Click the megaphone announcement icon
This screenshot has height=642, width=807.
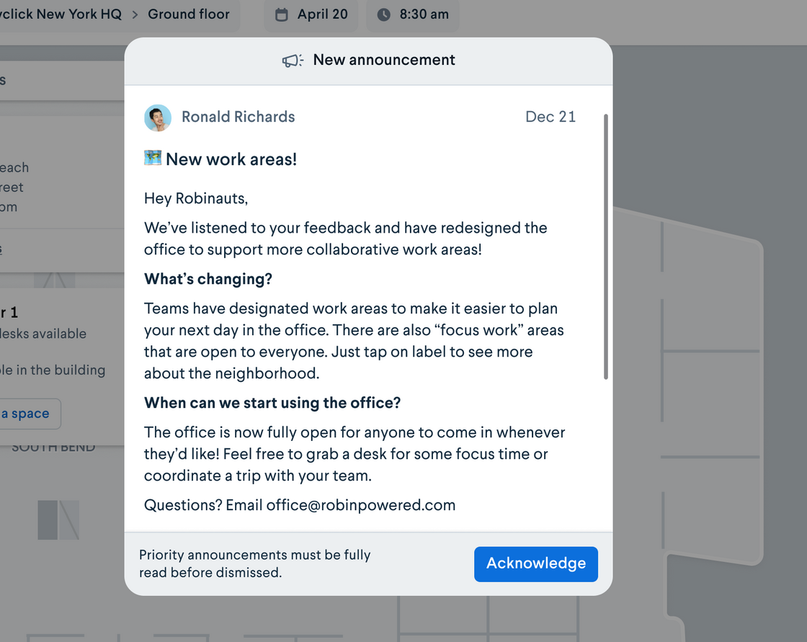293,61
